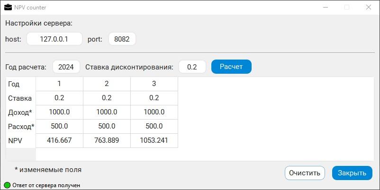Click the year 3 income cell
This screenshot has width=380, height=190.
pyautogui.click(x=154, y=112)
